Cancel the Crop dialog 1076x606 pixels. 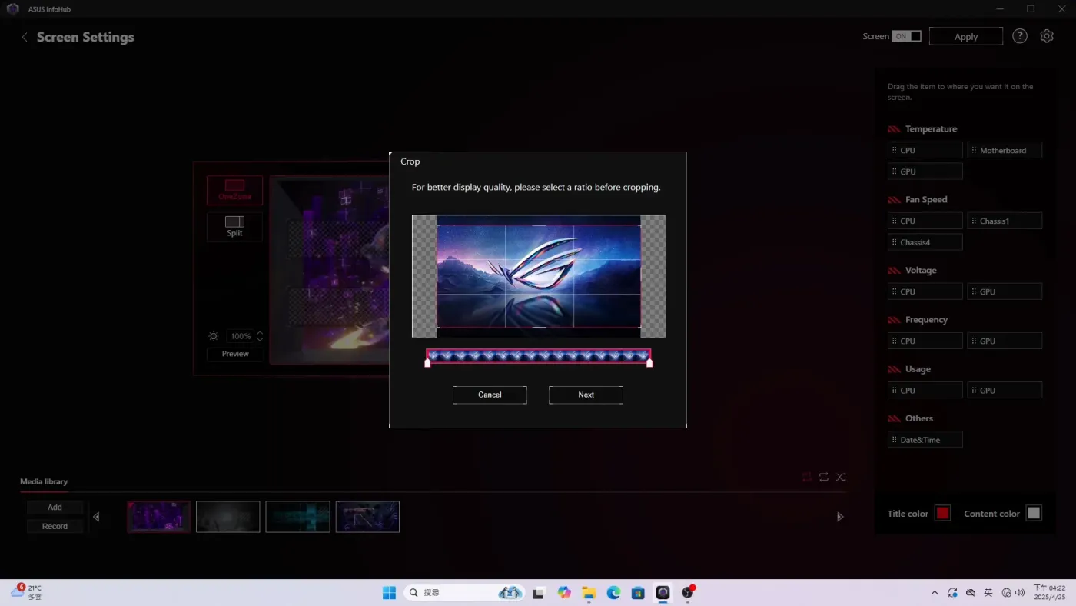(x=490, y=395)
